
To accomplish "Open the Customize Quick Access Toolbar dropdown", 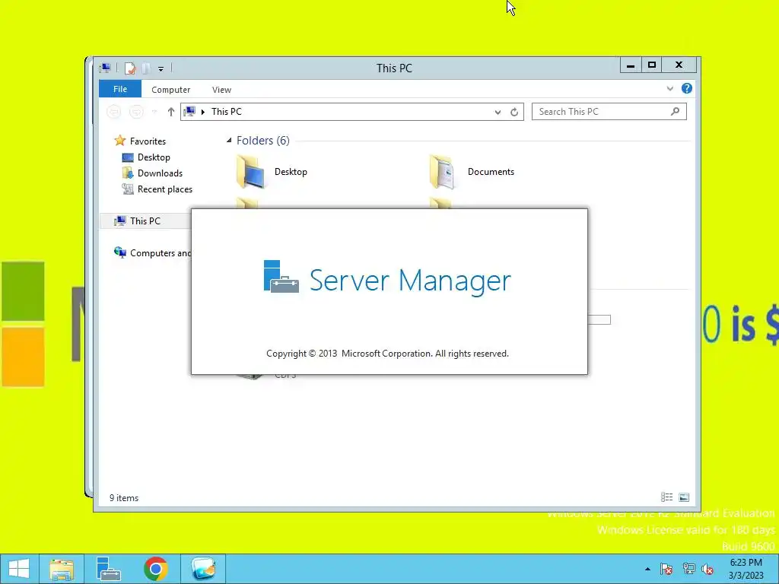I will coord(161,69).
